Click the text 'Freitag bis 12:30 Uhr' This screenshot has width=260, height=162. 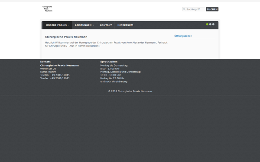(112, 78)
